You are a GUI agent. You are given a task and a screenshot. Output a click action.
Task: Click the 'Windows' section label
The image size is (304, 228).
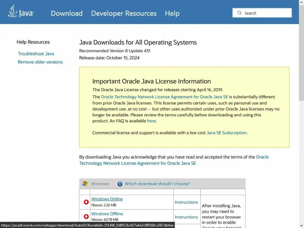coord(100,184)
